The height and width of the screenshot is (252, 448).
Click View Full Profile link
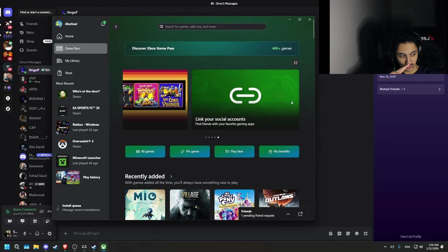tap(411, 237)
